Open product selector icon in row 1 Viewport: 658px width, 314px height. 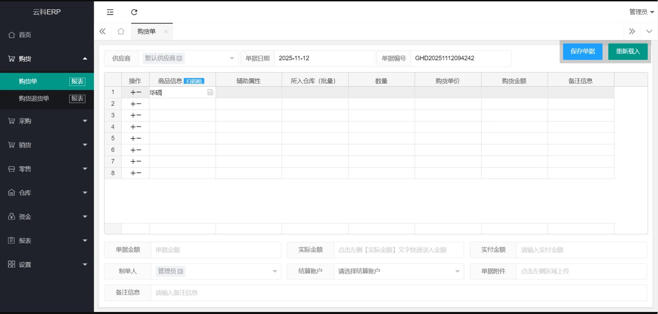(210, 92)
